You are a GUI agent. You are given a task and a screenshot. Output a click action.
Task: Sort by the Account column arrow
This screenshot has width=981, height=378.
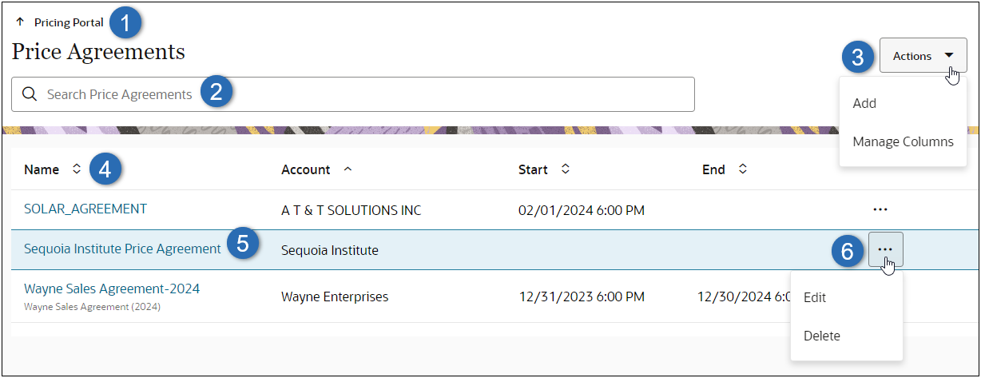click(348, 169)
